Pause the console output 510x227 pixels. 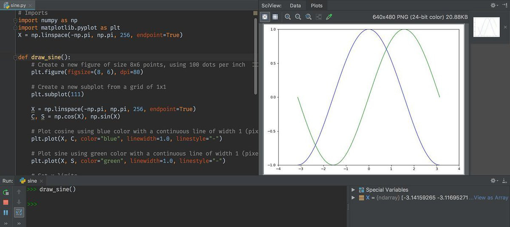point(6,213)
